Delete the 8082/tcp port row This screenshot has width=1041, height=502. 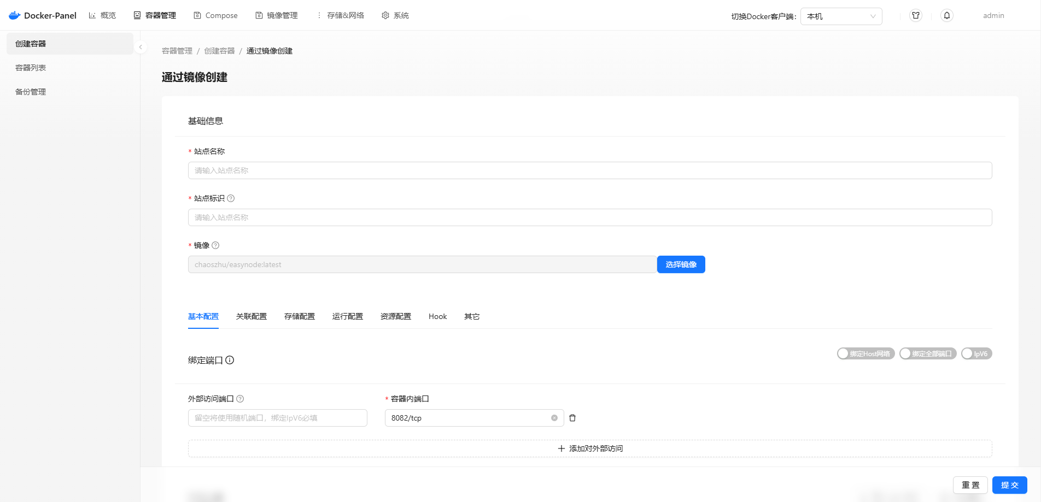(x=572, y=418)
